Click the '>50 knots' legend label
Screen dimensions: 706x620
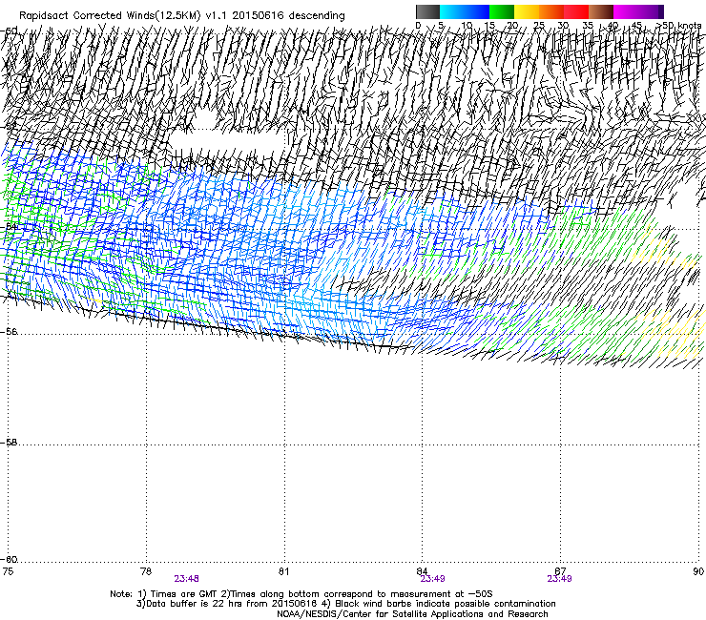click(678, 26)
